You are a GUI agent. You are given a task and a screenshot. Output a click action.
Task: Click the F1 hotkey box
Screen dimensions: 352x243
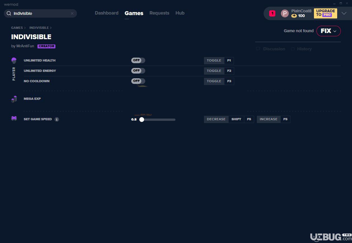(229, 60)
